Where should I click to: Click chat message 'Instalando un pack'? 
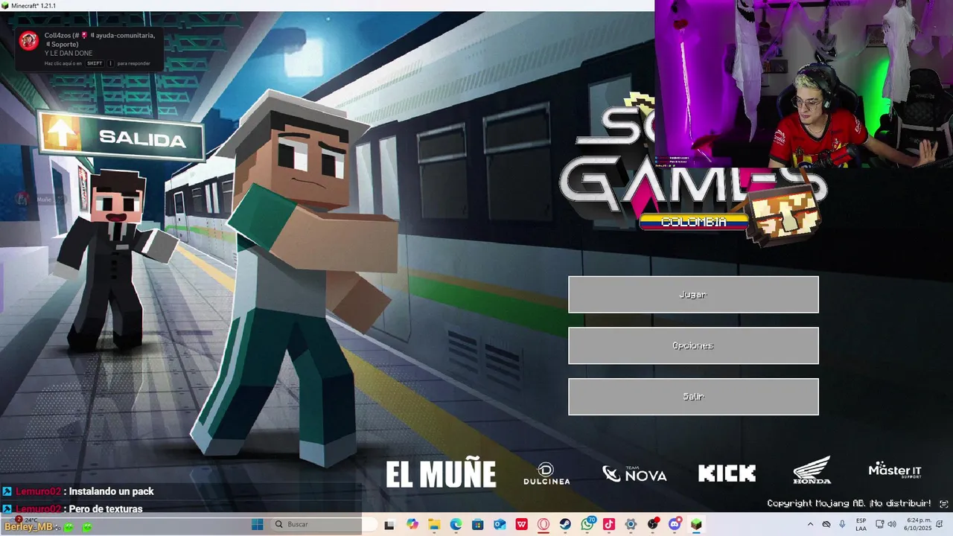[x=111, y=491]
